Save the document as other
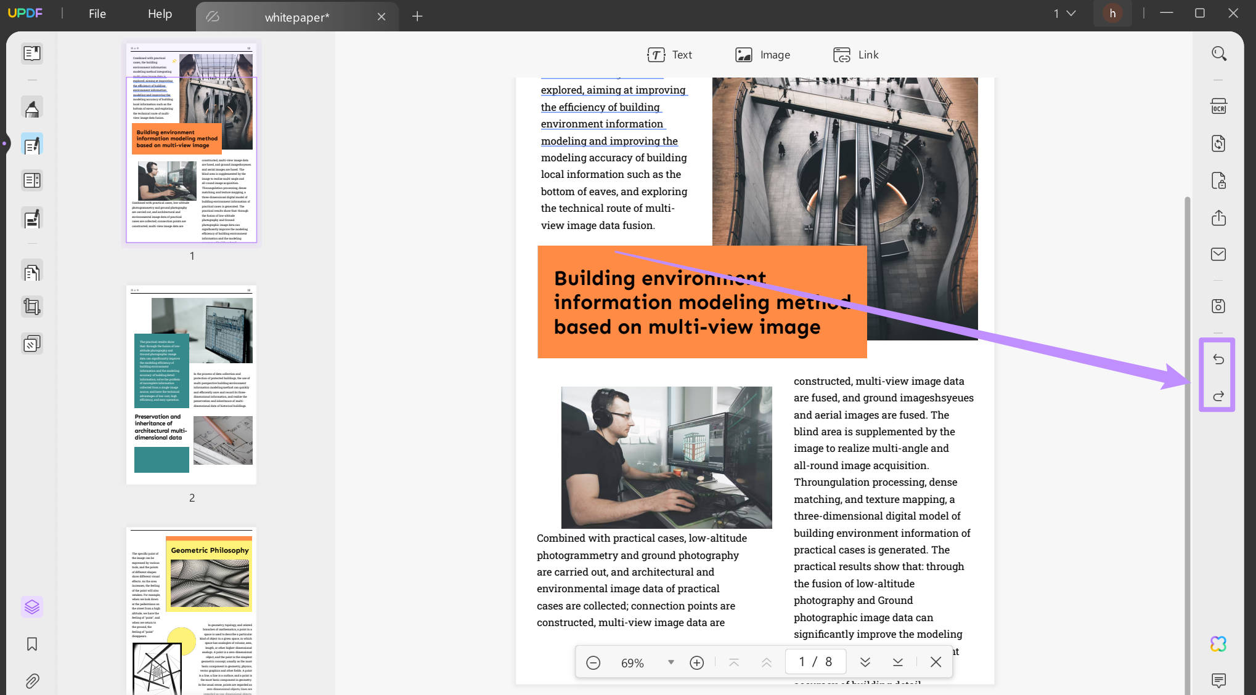1256x695 pixels. point(1218,306)
